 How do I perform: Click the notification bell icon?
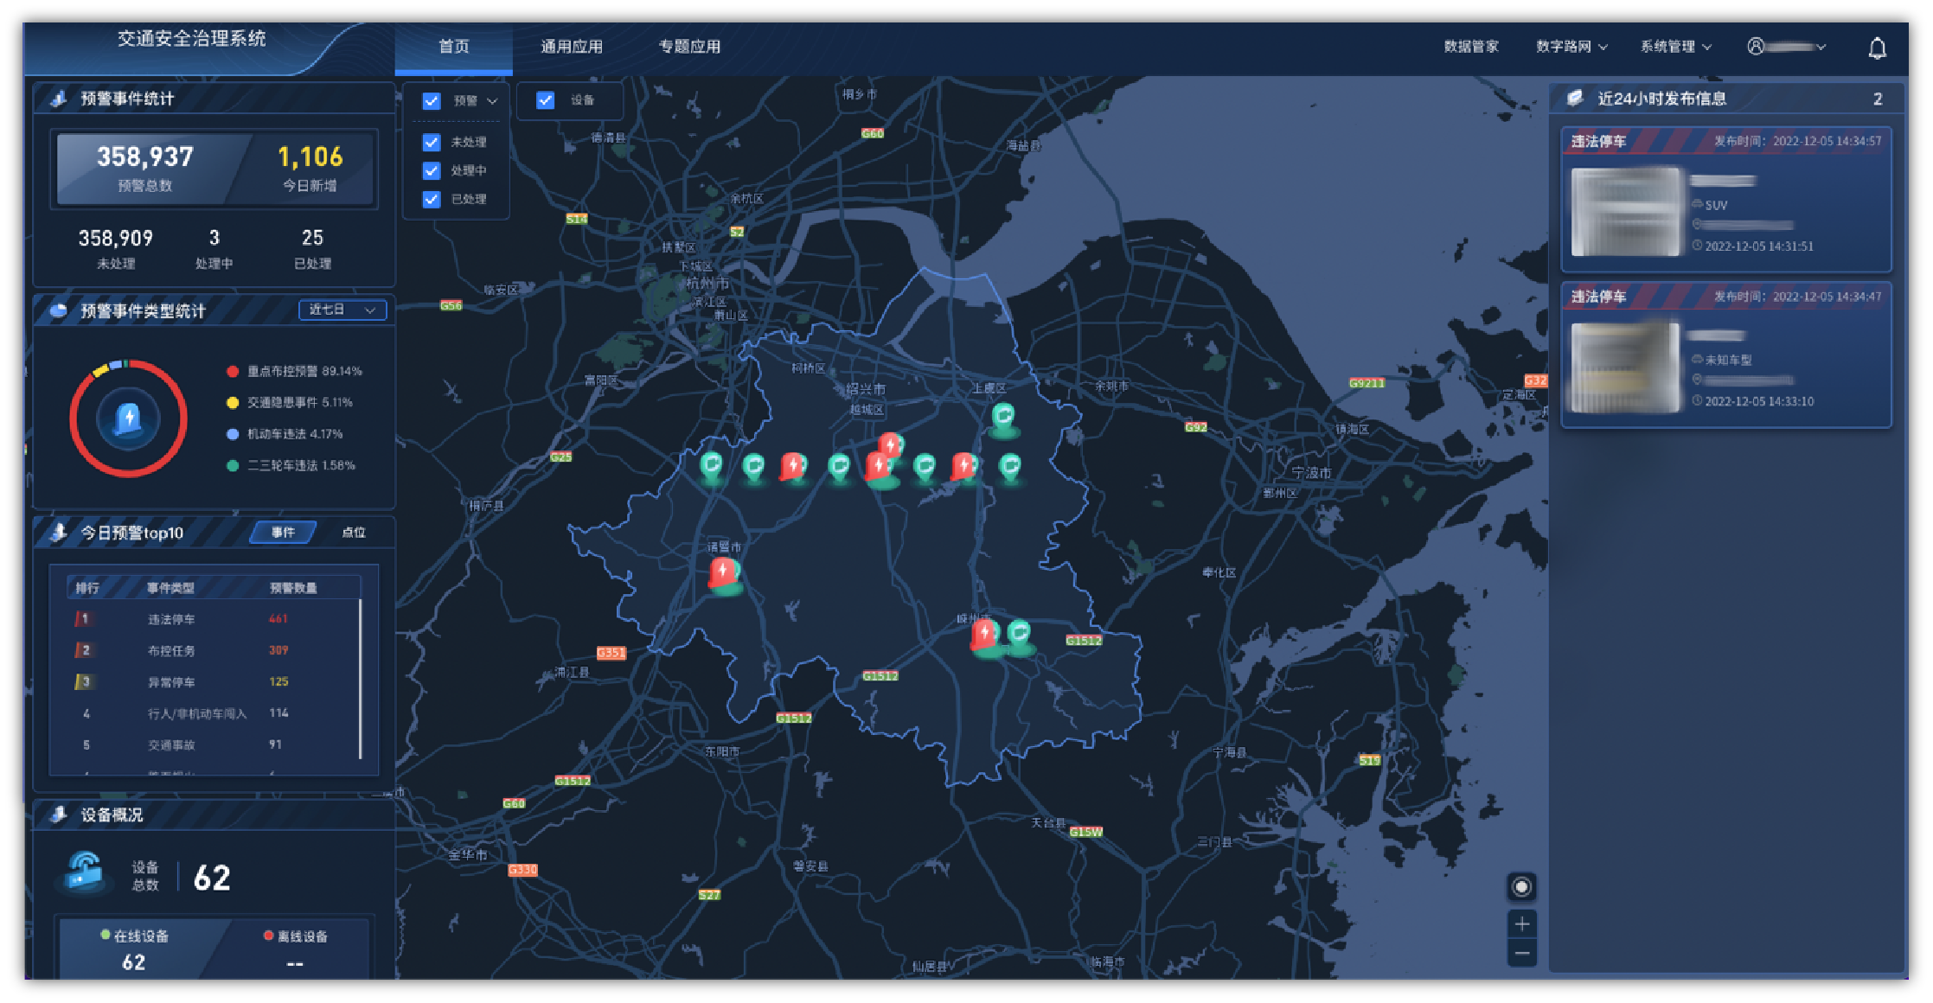point(1877,48)
